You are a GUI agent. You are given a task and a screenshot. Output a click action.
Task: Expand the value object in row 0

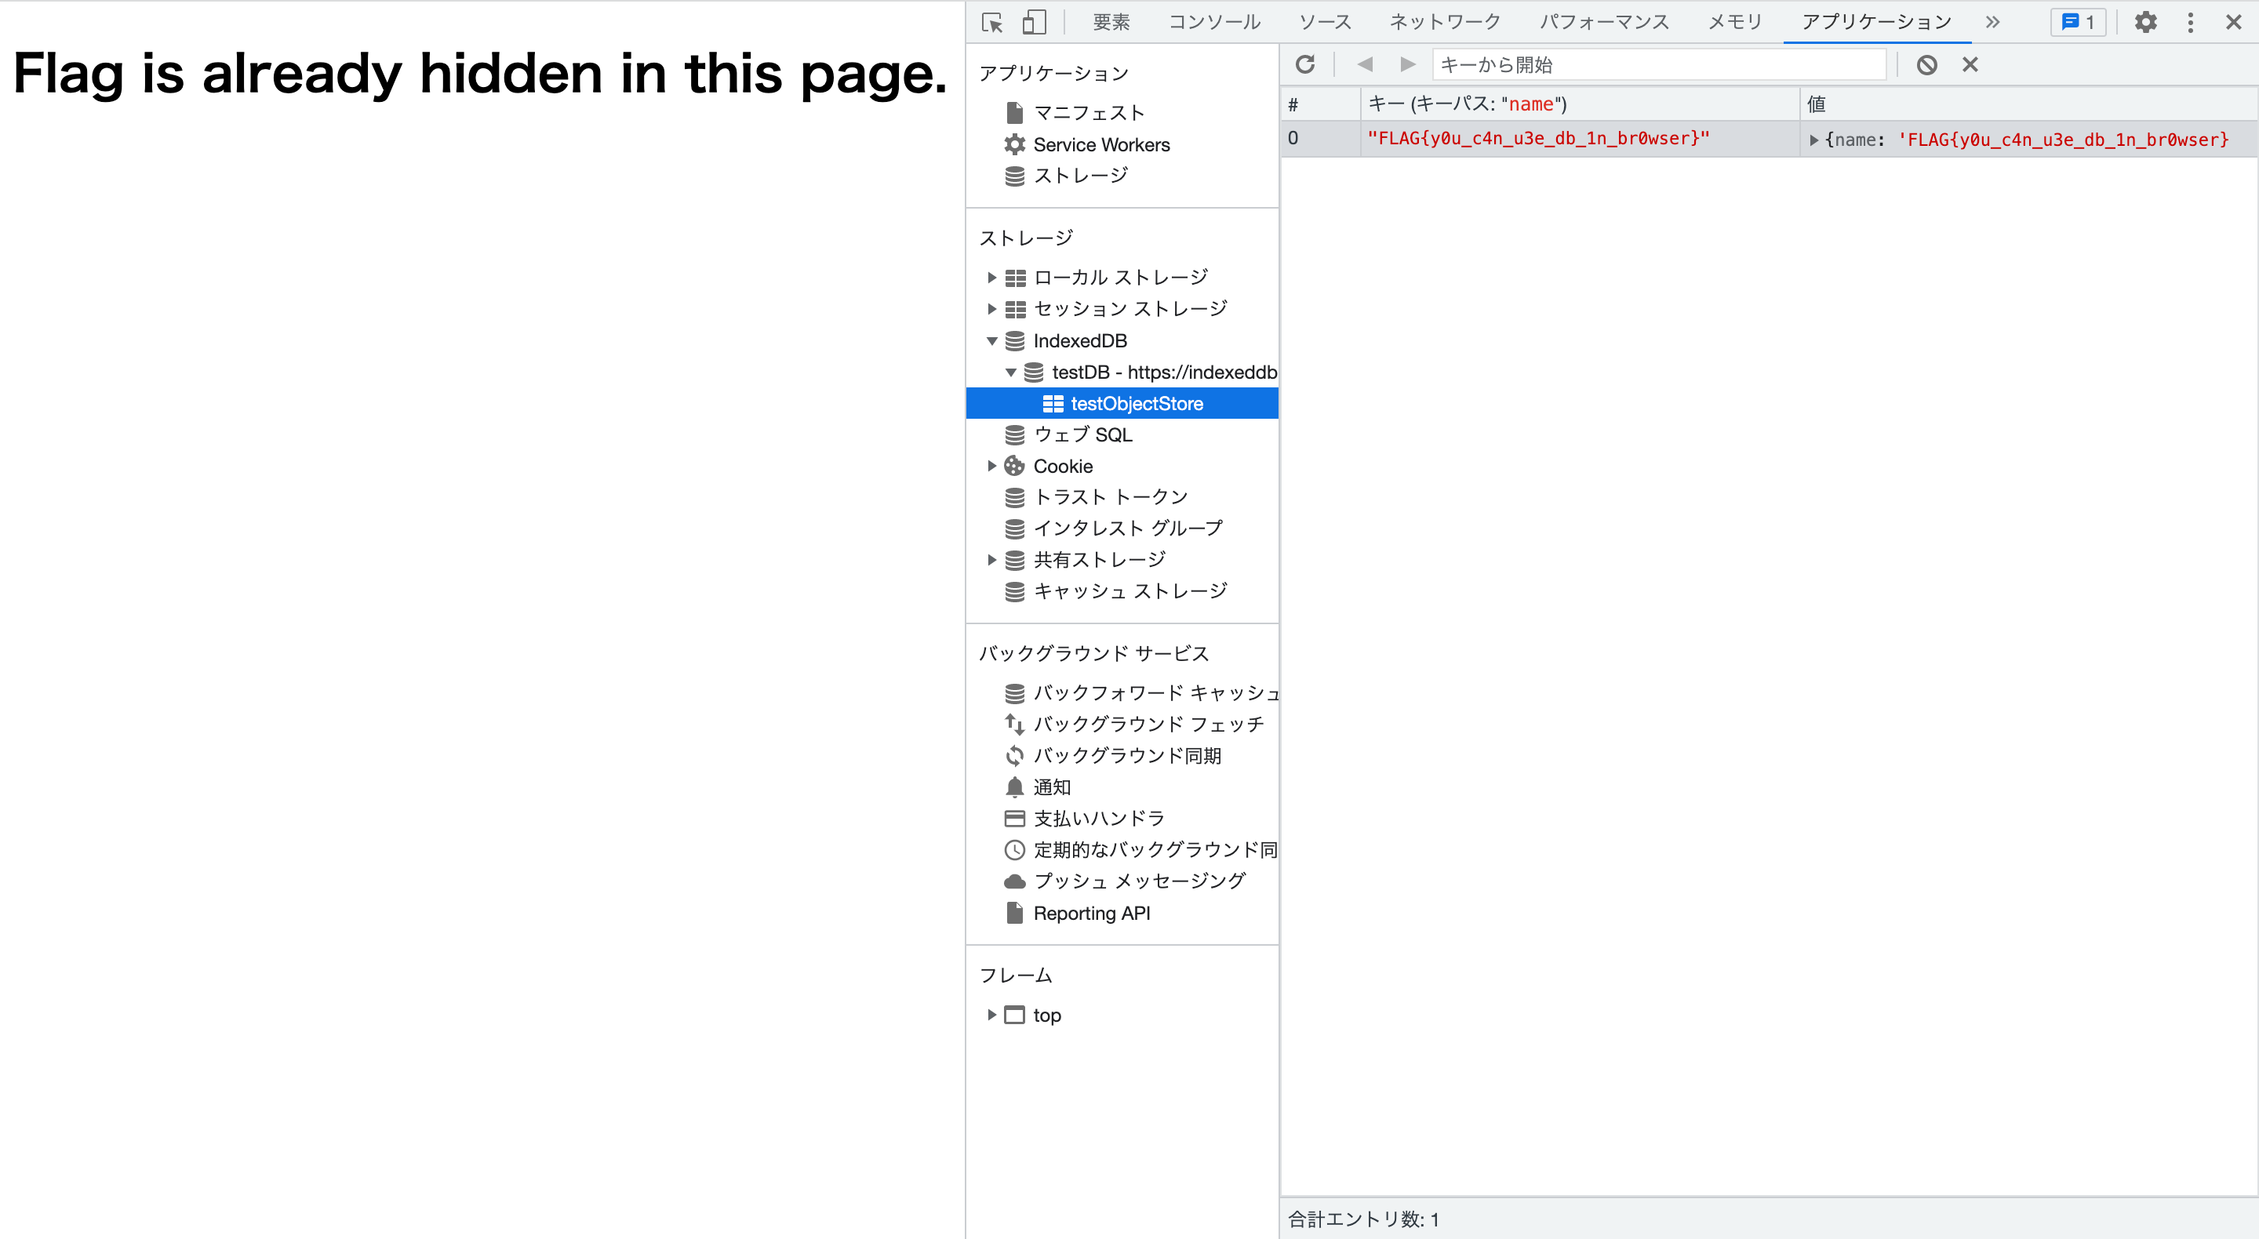click(x=1813, y=139)
